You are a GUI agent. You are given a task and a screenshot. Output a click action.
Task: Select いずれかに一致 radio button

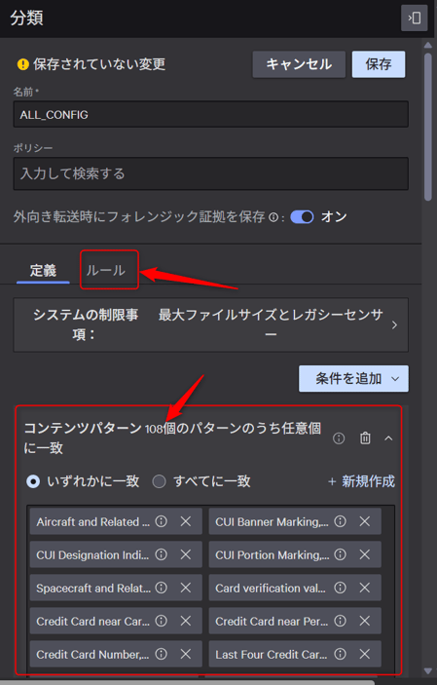coord(33,481)
